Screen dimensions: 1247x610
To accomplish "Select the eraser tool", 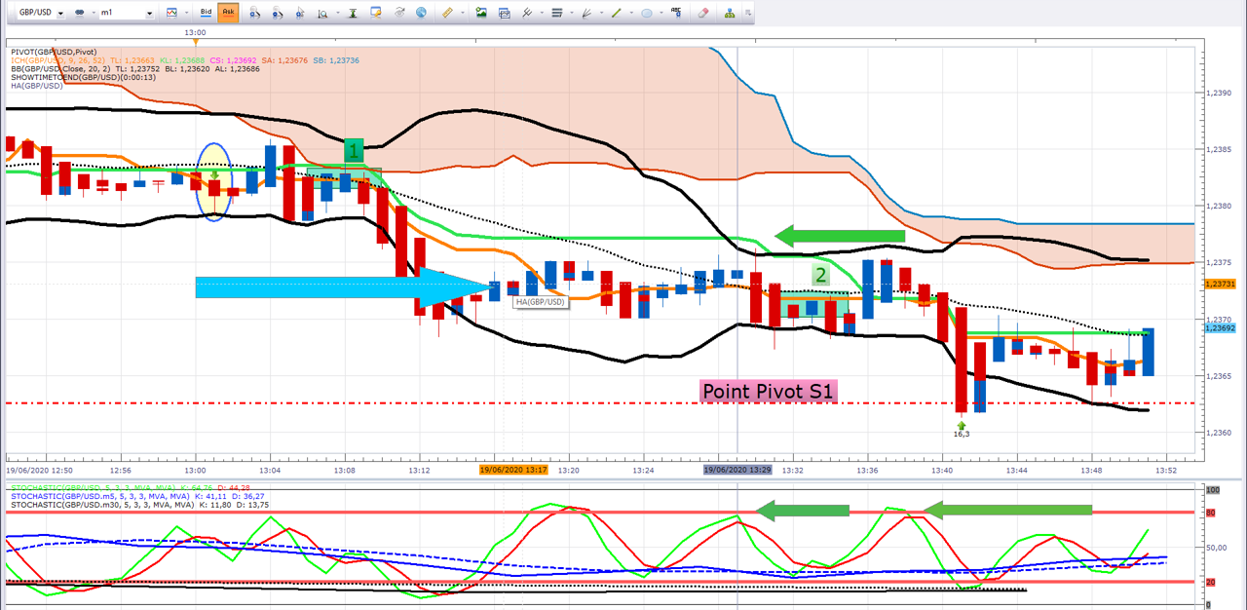I will (x=702, y=14).
